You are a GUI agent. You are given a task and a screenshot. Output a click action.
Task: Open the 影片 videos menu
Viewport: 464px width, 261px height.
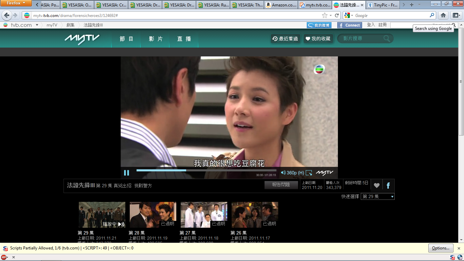(x=156, y=39)
